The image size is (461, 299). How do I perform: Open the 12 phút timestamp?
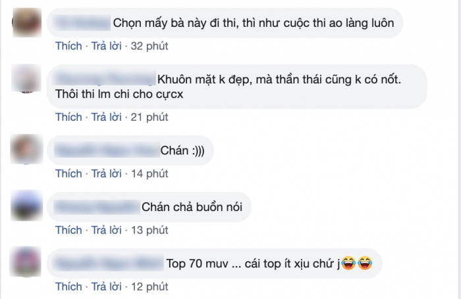[x=149, y=287]
